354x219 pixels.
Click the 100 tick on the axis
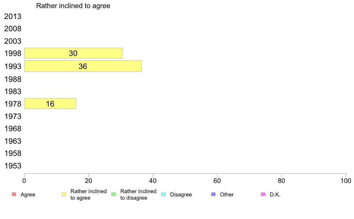point(346,181)
